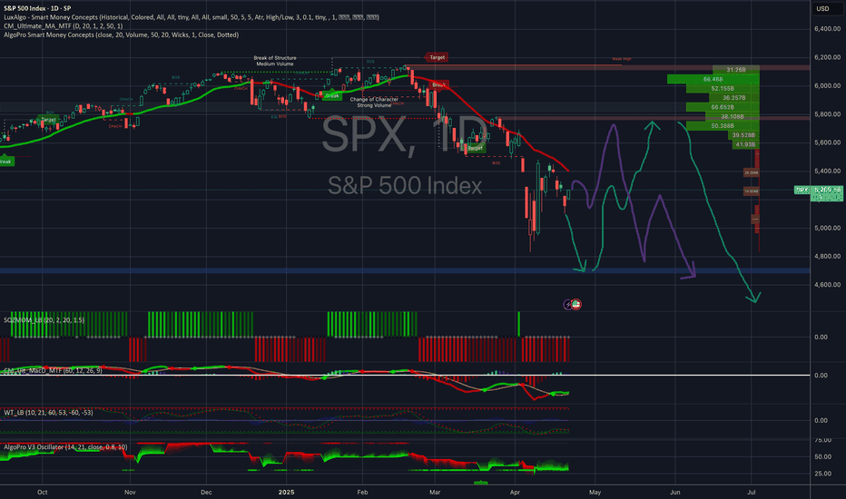Click the lightning bolt event icon
846x499 pixels.
(567, 305)
